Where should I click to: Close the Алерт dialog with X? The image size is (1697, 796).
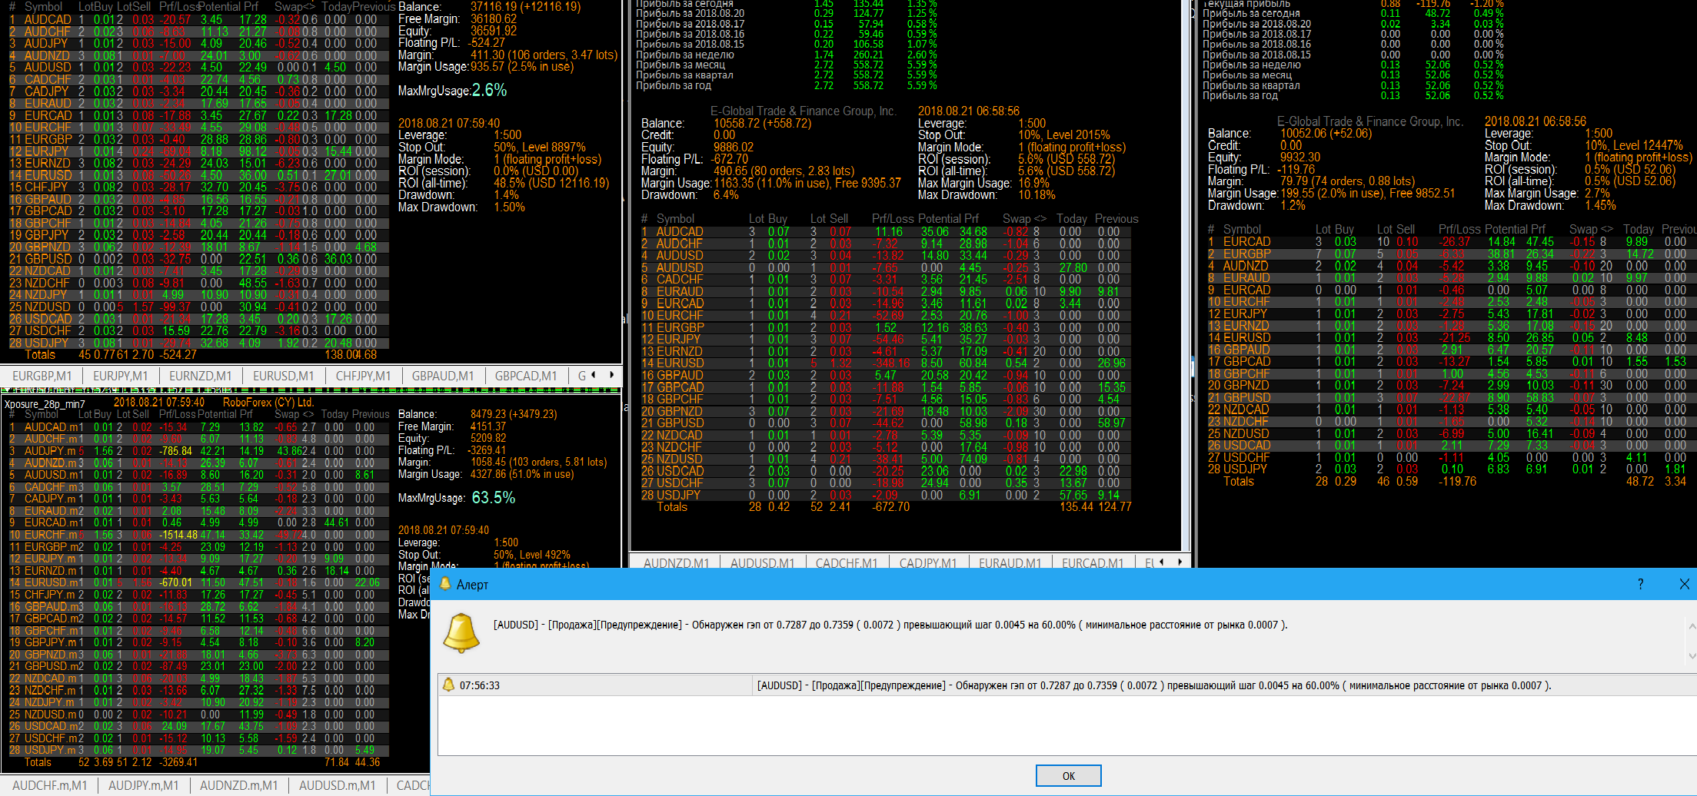tap(1684, 584)
